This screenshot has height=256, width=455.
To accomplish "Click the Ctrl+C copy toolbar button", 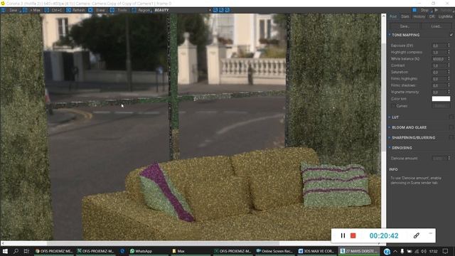I will click(54, 10).
